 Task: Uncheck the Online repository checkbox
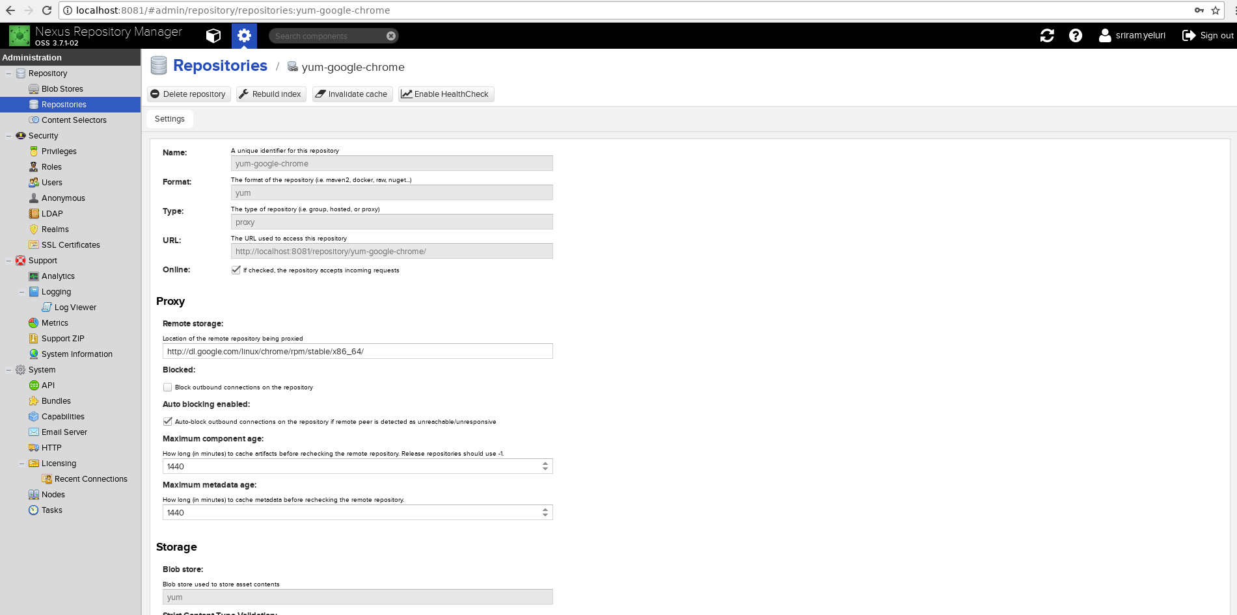pos(236,269)
